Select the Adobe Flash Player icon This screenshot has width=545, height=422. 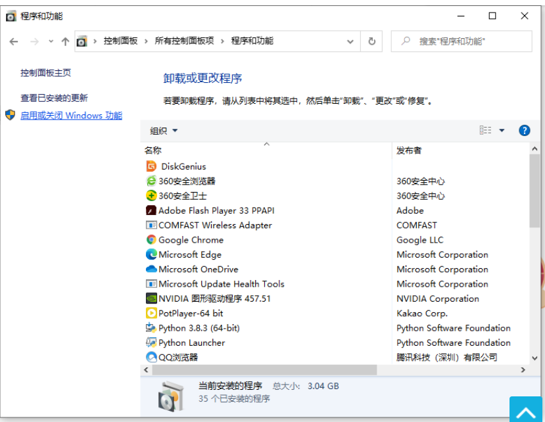151,210
